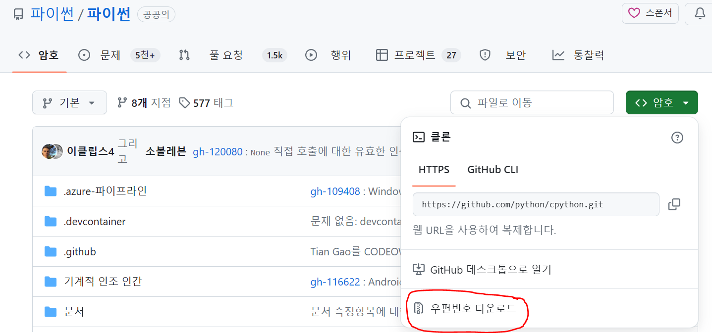Screen dimensions: 712x333
Task: Copy the clone URL with copy icon
Action: [x=674, y=204]
